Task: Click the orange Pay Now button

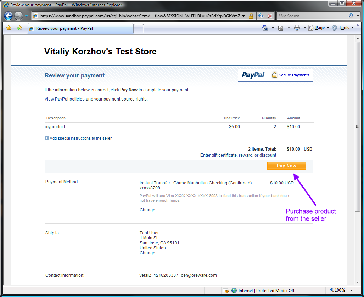Action: click(x=287, y=166)
